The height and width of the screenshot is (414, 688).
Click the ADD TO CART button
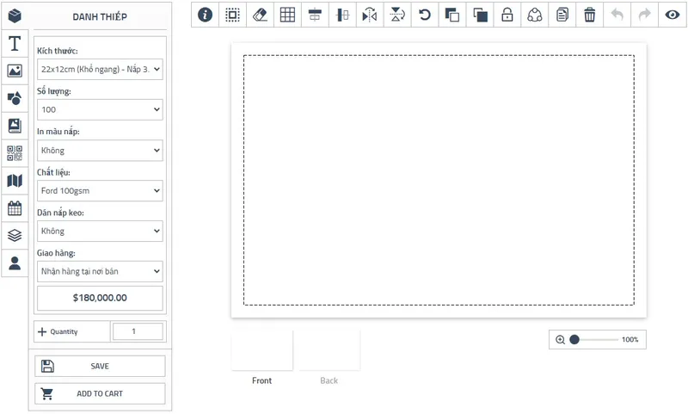100,394
